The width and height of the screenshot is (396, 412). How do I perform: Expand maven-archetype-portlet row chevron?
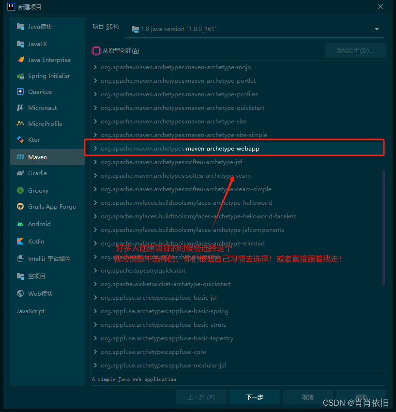point(95,81)
